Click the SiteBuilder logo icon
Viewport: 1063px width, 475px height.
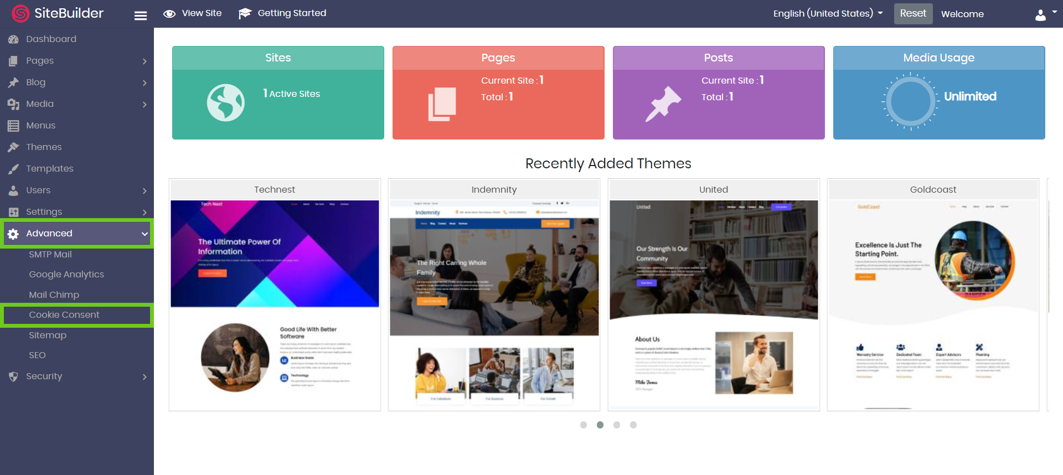(20, 13)
